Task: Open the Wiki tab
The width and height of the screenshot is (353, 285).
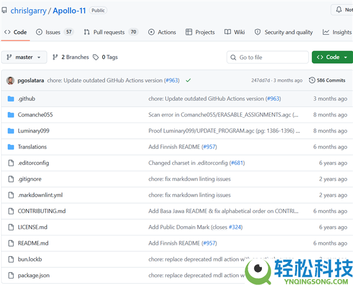Action: [x=235, y=32]
